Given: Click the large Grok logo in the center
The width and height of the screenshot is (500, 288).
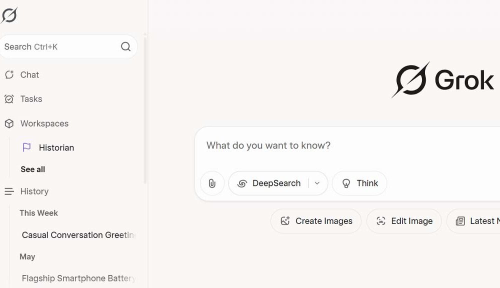Looking at the screenshot, I should pos(442,79).
